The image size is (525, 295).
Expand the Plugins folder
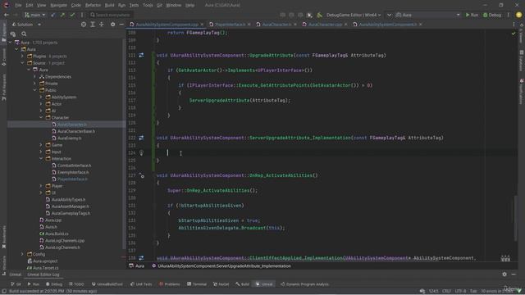tap(22, 57)
